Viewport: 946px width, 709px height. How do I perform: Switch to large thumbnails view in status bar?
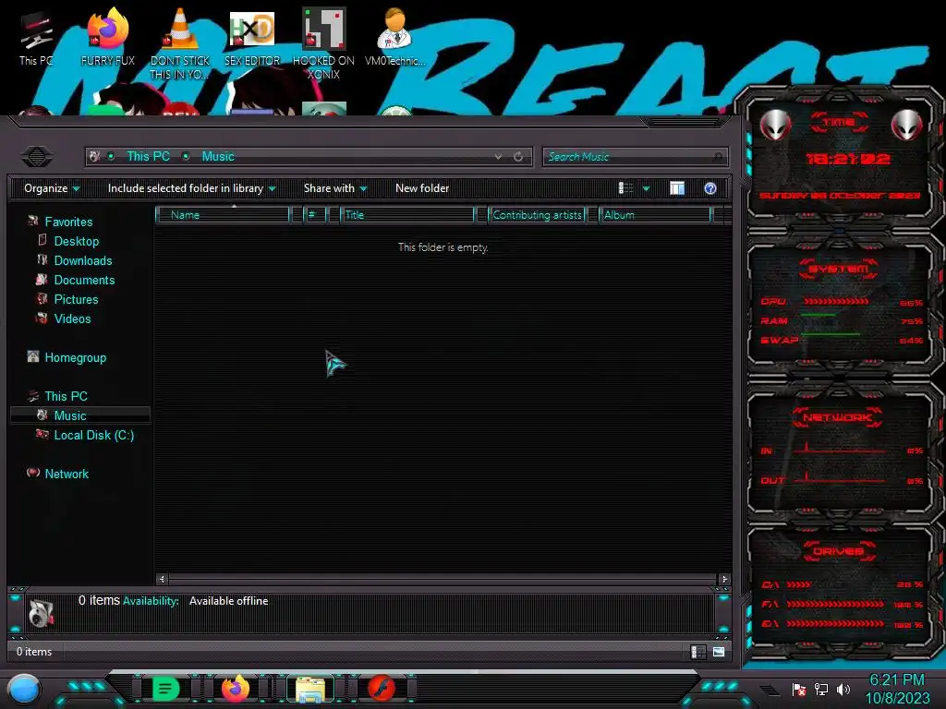point(719,652)
